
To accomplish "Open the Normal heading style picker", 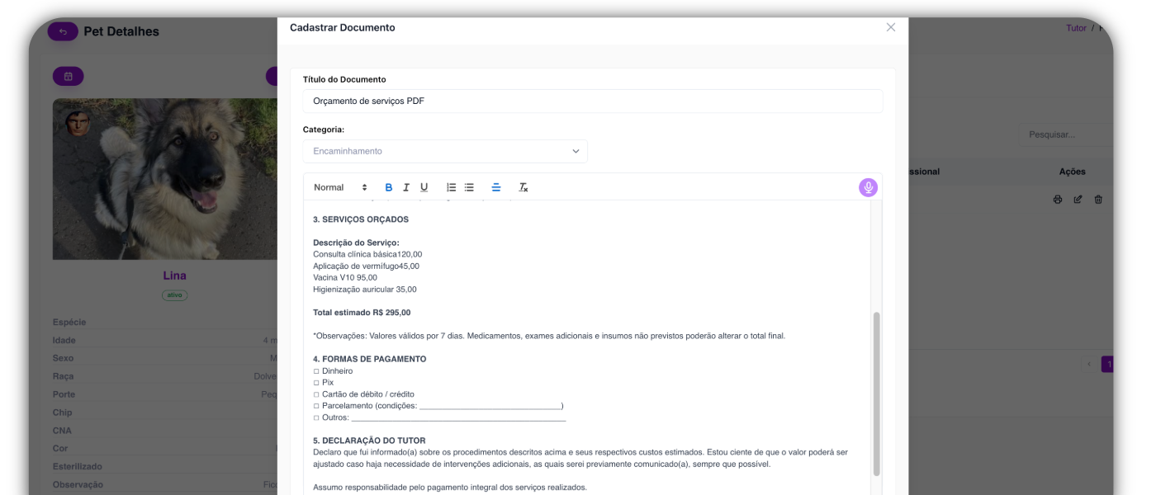I will [x=340, y=187].
